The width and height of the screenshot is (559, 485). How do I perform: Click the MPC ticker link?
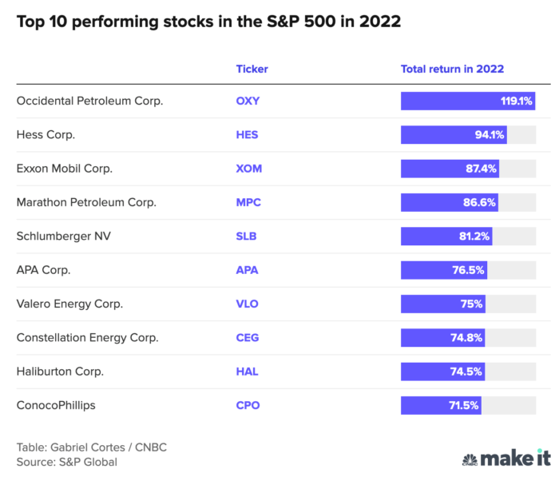point(248,202)
